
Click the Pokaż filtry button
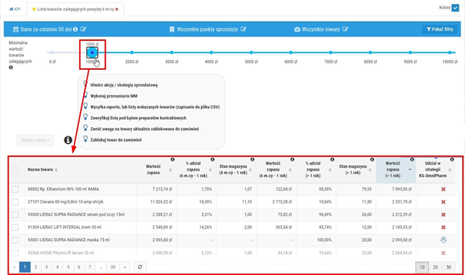(440, 30)
